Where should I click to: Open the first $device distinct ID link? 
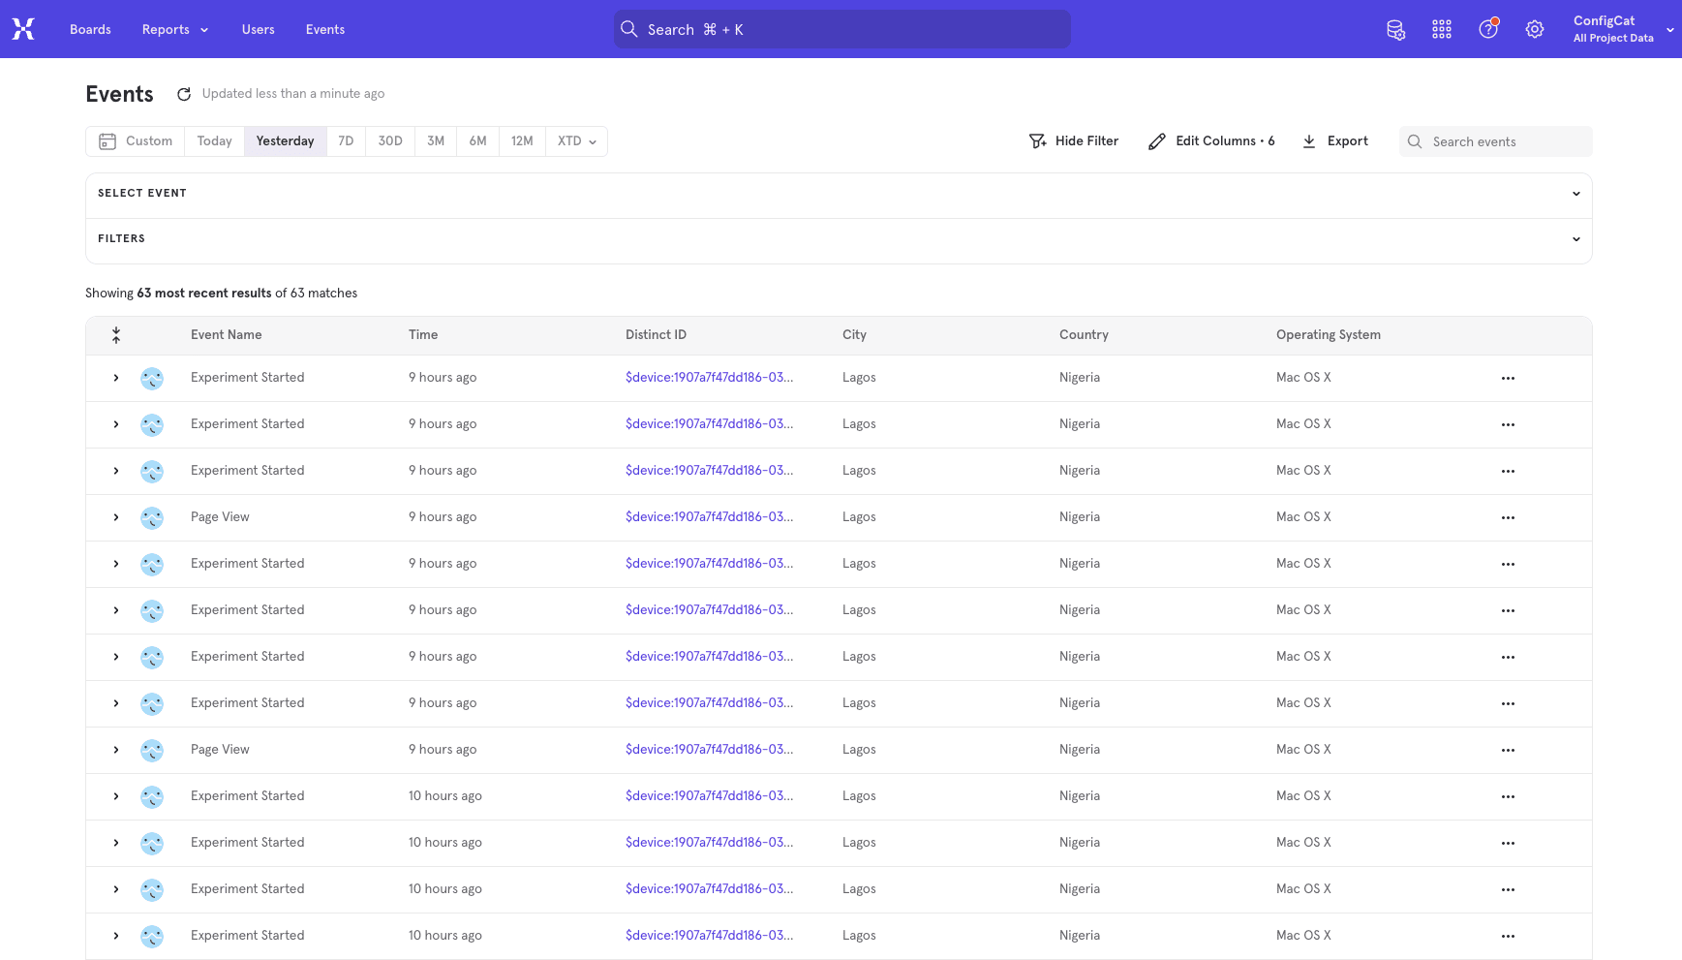point(709,377)
